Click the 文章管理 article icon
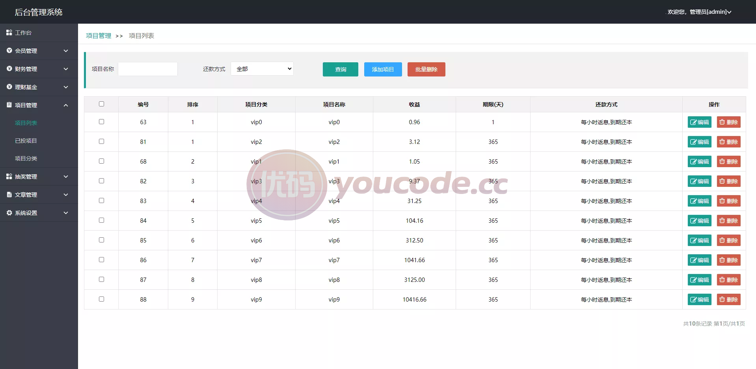 point(9,194)
